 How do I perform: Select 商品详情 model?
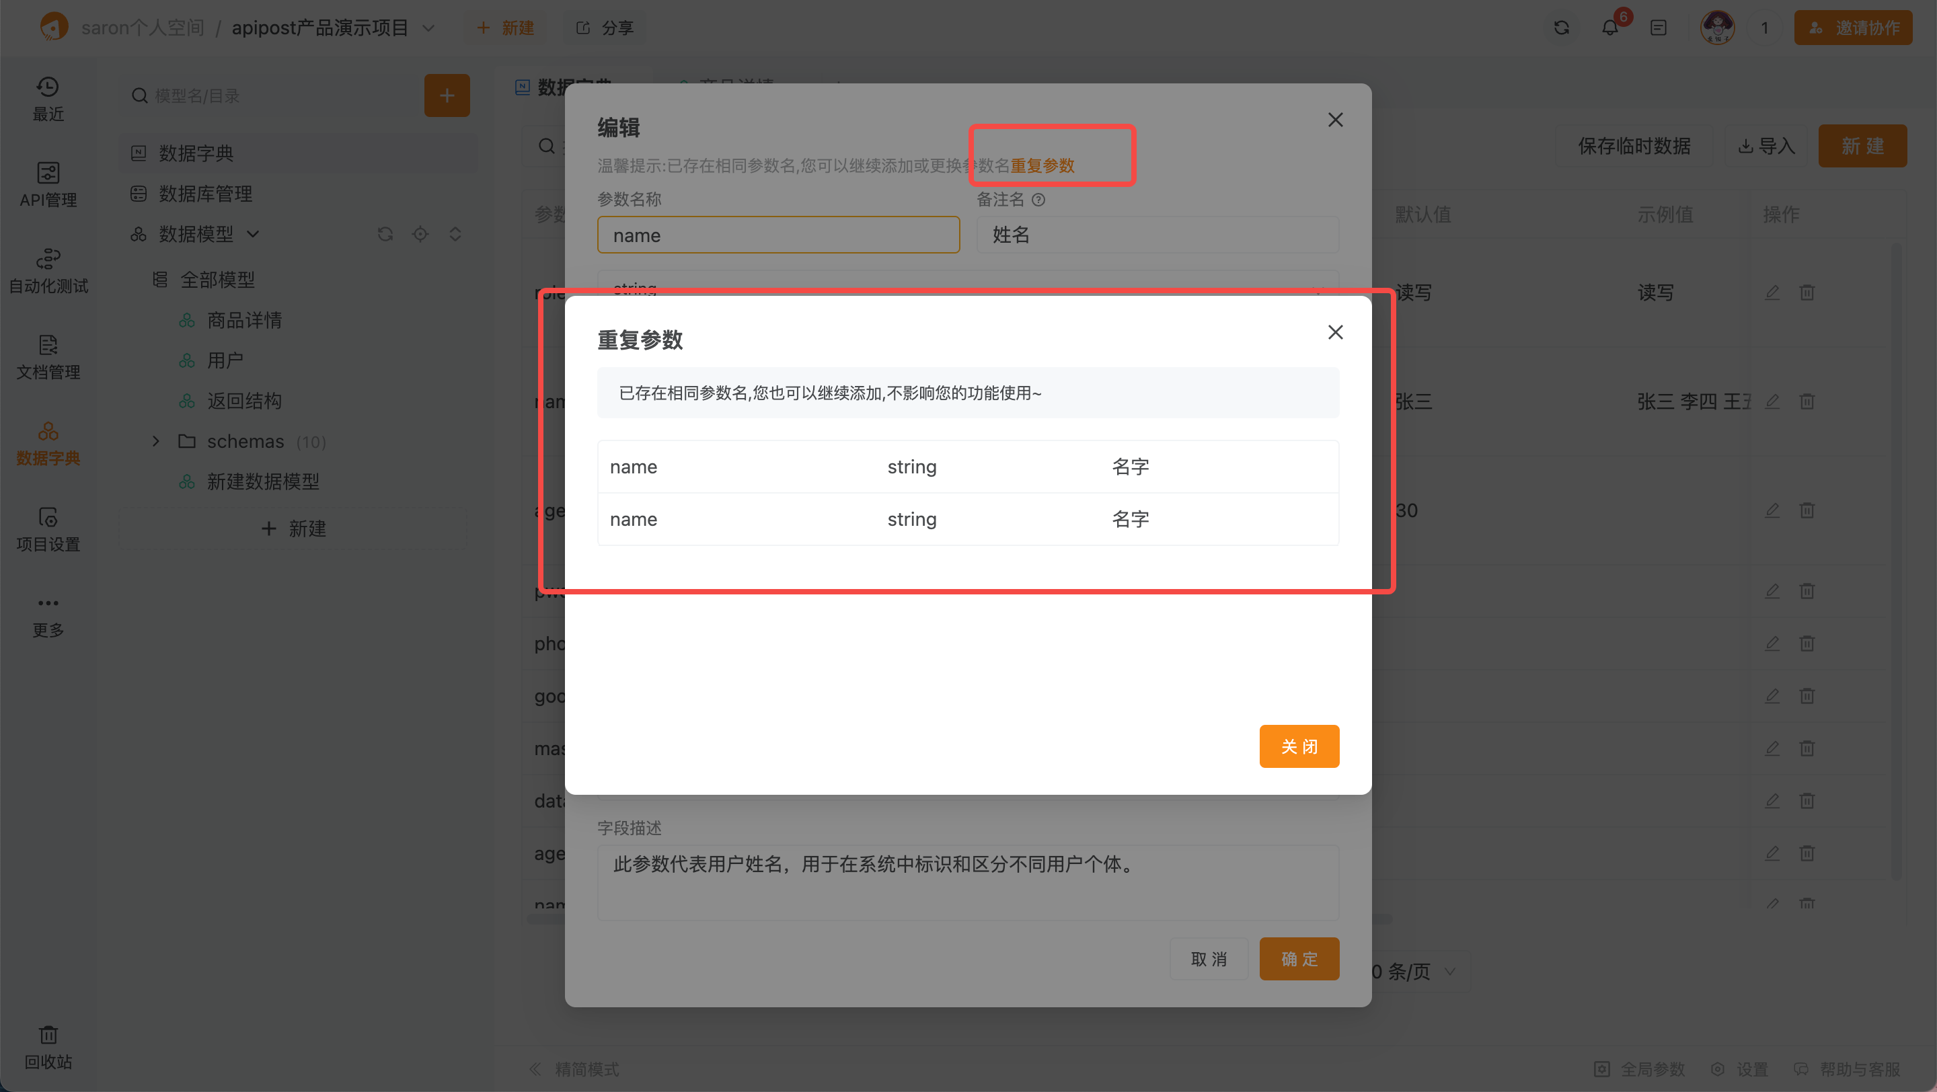click(244, 320)
